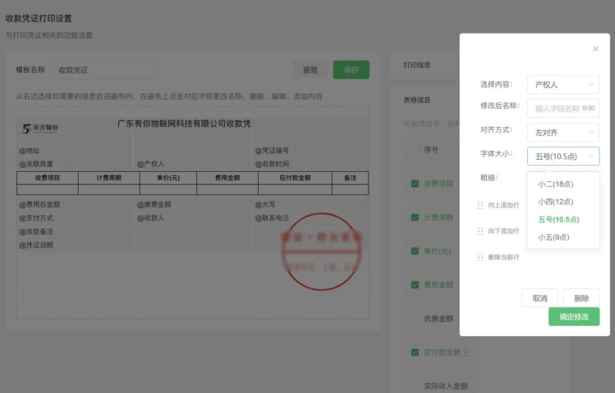Close the field edit dialog
This screenshot has width=615, height=393.
(596, 49)
